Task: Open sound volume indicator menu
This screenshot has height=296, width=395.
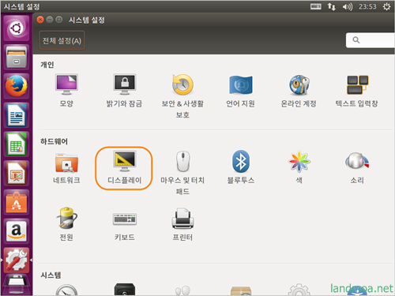Action: 348,6
